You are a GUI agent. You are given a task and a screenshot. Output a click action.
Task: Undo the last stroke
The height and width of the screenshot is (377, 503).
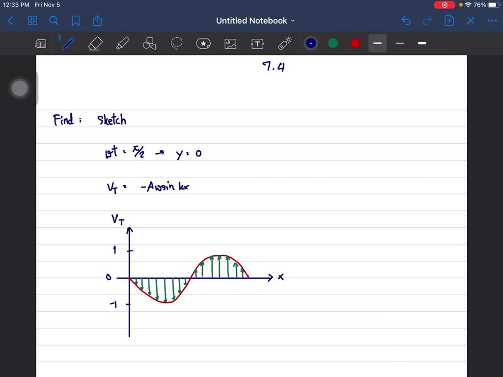pos(406,21)
